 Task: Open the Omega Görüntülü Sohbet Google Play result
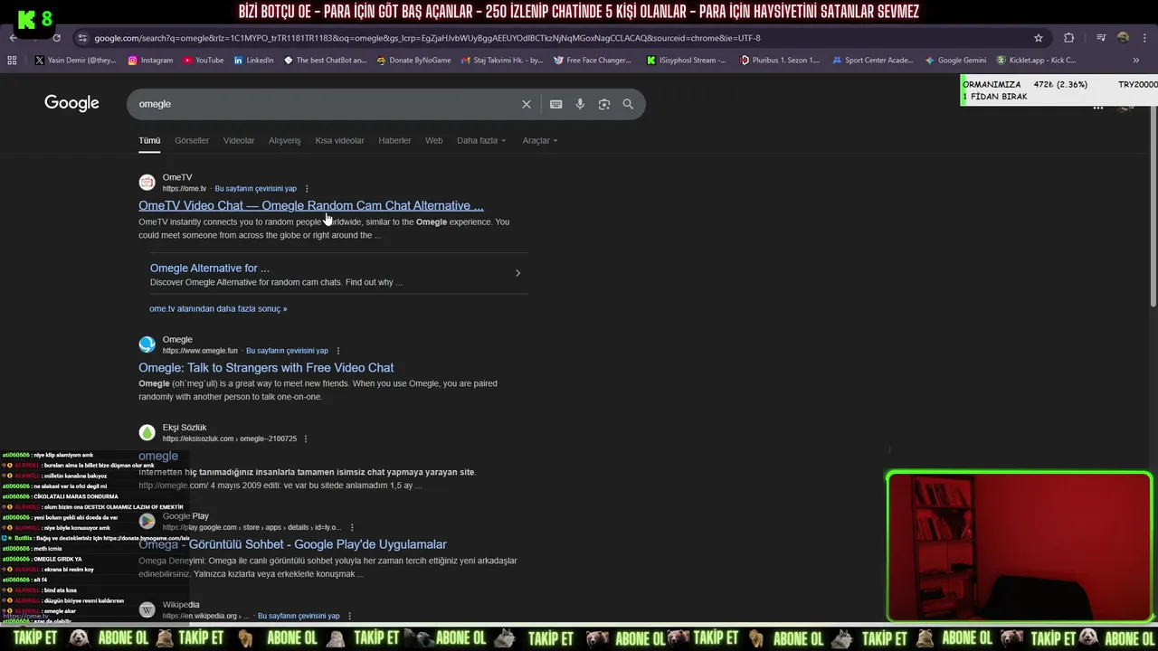(x=292, y=544)
